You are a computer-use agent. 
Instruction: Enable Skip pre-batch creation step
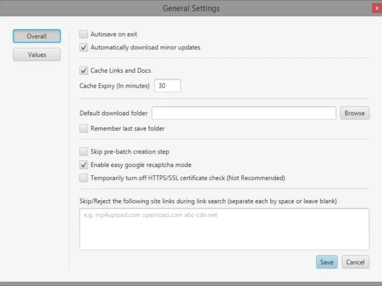(84, 152)
